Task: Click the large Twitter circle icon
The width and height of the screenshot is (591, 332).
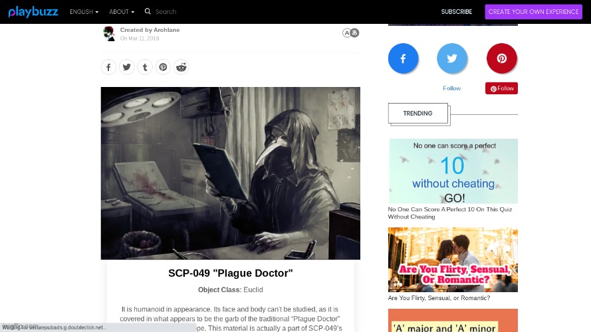Action: click(452, 58)
